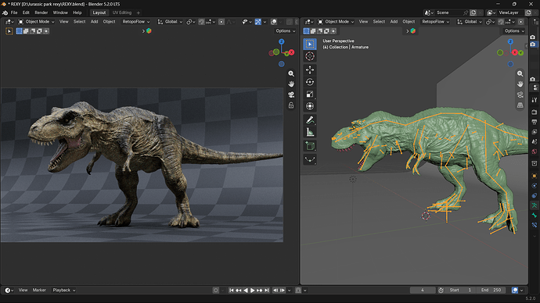540x303 pixels.
Task: Open the Window menu
Action: (60, 12)
